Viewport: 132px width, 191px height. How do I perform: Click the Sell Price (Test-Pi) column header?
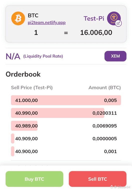coord(32,88)
